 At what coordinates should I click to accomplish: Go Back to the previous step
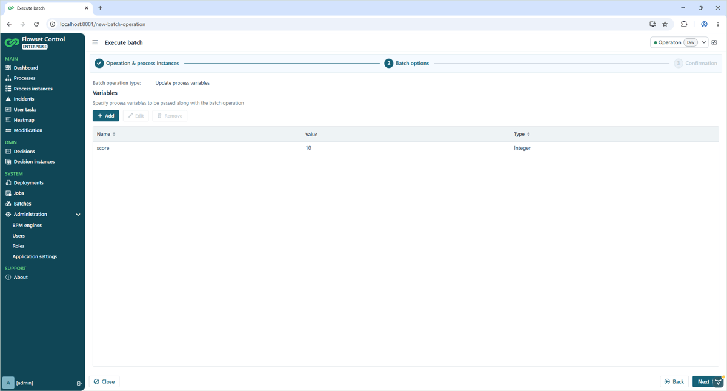(x=674, y=382)
